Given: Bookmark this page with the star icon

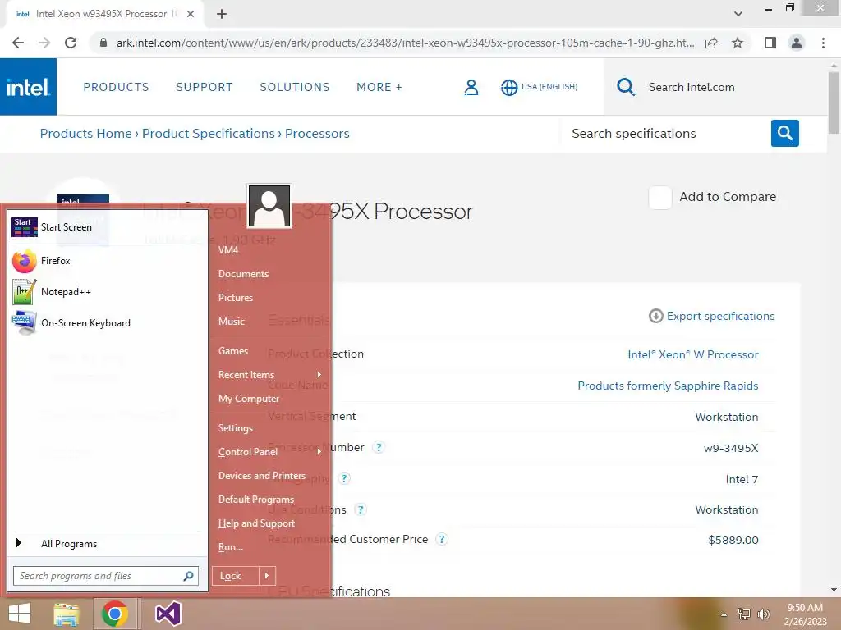Looking at the screenshot, I should click(738, 43).
